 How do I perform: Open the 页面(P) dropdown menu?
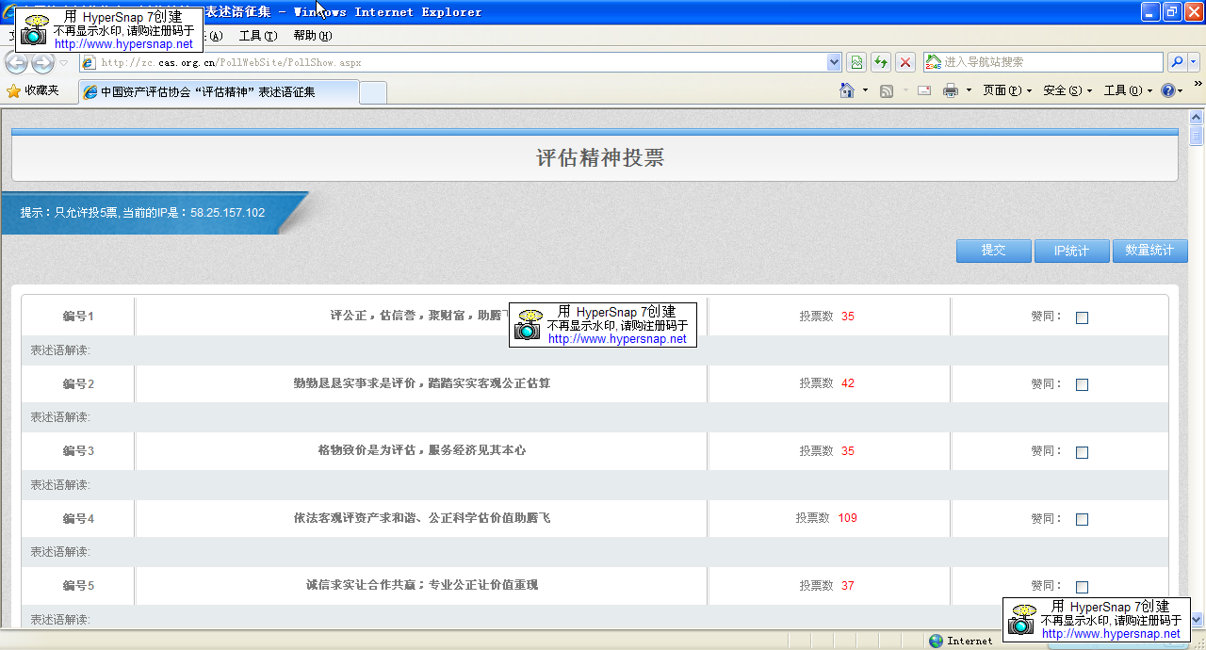point(1007,90)
